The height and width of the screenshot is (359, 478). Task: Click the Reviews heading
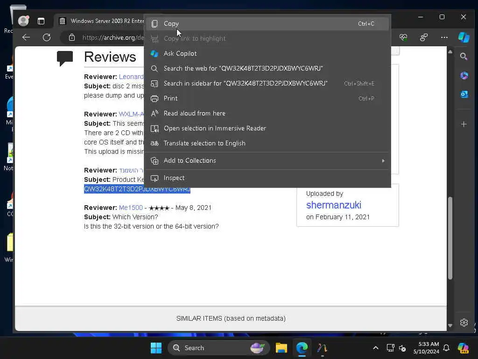110,57
